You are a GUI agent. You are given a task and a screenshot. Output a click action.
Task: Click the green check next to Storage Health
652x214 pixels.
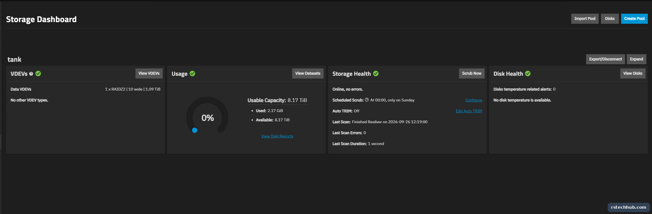pos(376,73)
